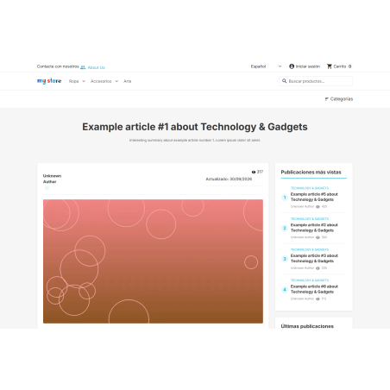Click the my store logo
Image resolution: width=390 pixels, height=390 pixels.
(49, 81)
